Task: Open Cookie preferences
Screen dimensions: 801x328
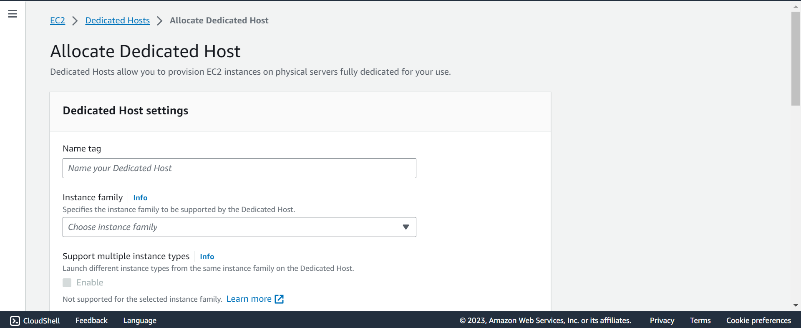Action: tap(758, 320)
